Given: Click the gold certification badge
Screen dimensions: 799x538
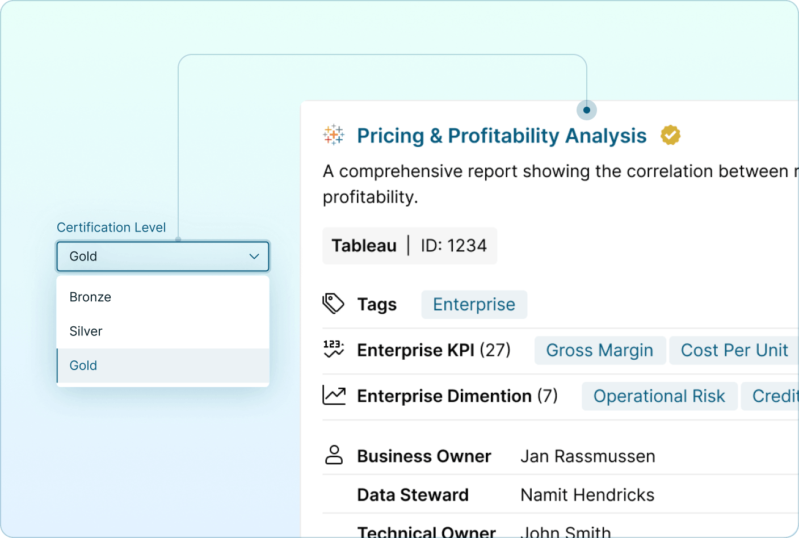Looking at the screenshot, I should point(671,134).
